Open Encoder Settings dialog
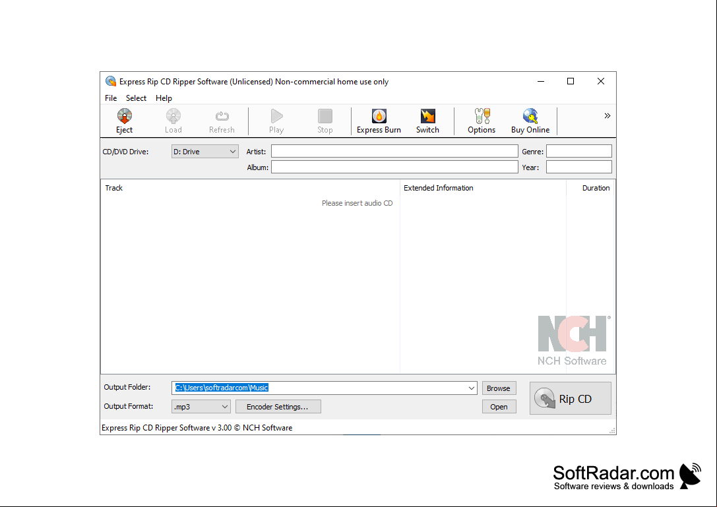 (278, 406)
